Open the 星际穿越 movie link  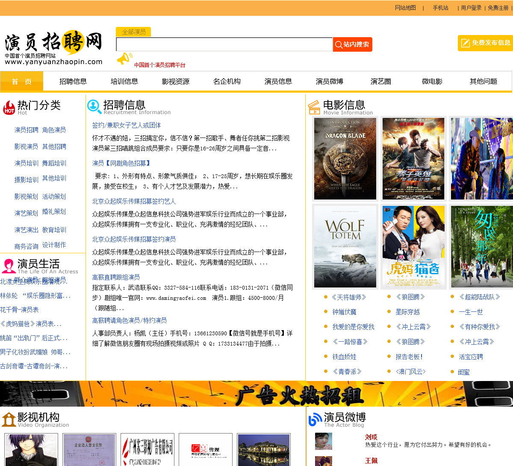point(407,312)
